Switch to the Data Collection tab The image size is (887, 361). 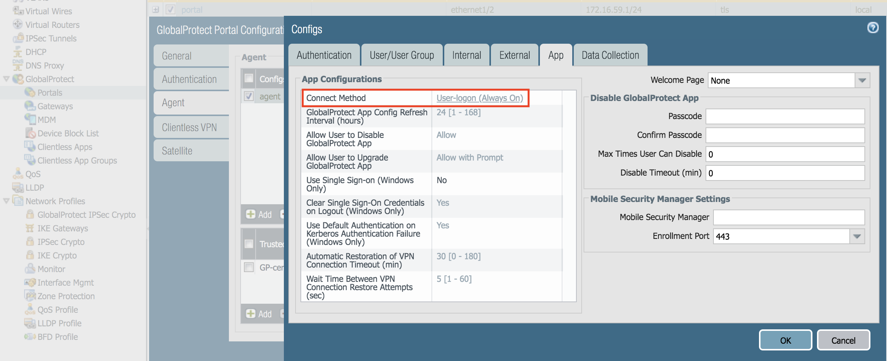coord(610,55)
